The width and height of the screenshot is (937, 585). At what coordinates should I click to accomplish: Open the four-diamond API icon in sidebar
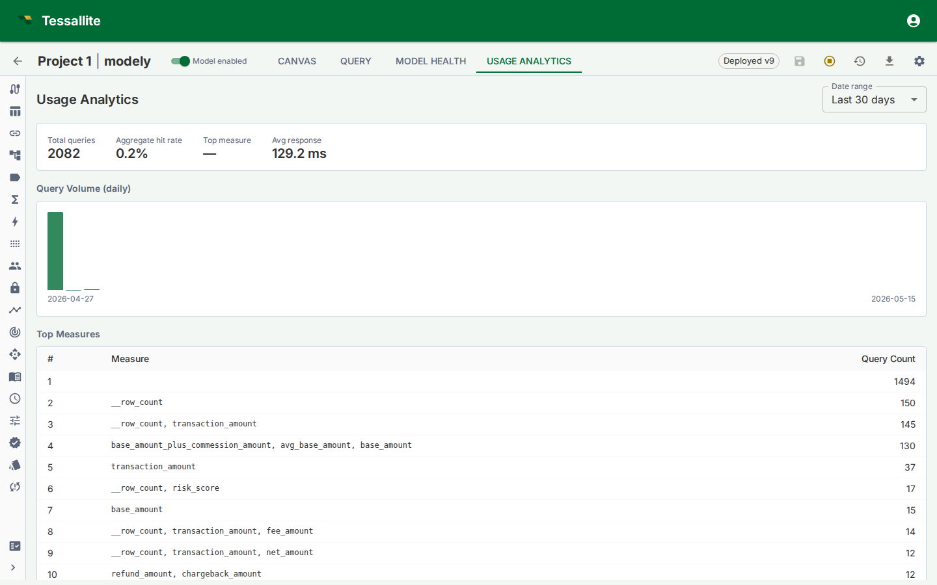15,354
